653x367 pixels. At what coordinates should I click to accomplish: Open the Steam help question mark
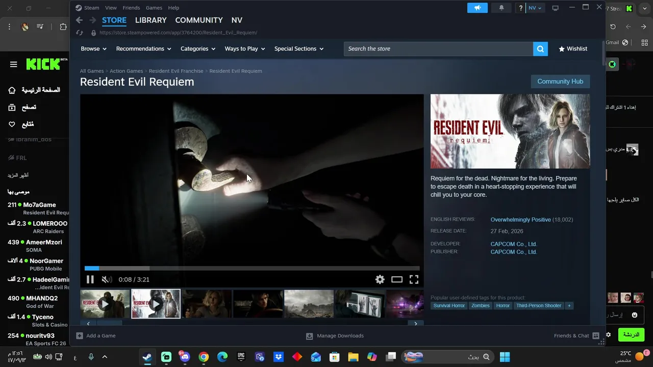pyautogui.click(x=520, y=8)
